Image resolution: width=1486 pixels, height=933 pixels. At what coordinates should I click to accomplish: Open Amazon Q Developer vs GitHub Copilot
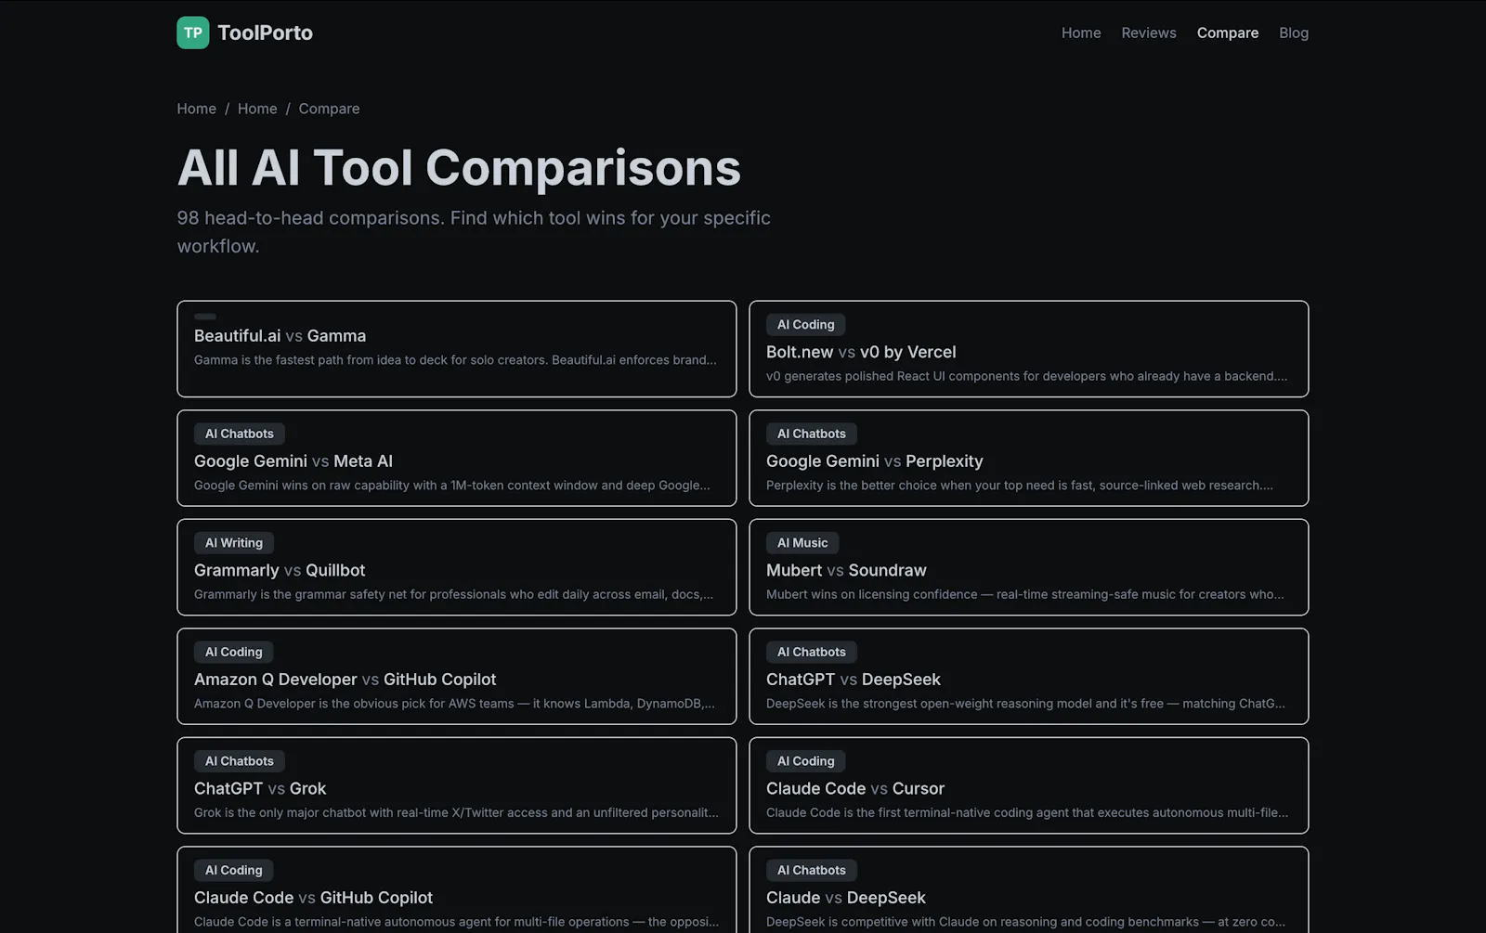click(x=457, y=676)
